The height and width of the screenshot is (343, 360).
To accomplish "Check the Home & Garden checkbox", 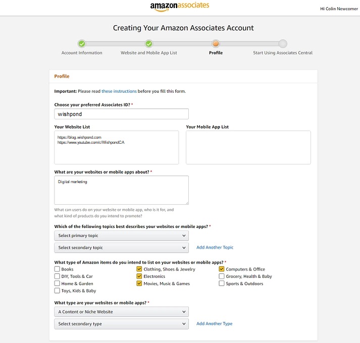I will tap(57, 283).
